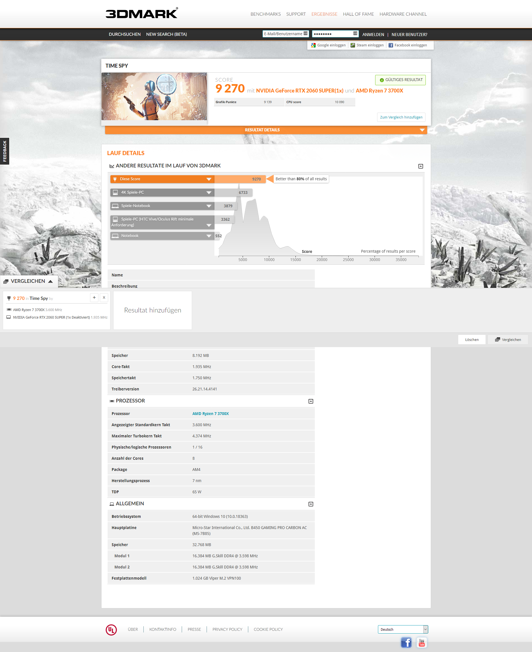The width and height of the screenshot is (532, 652).
Task: Open New Search (Beta)
Action: [166, 34]
